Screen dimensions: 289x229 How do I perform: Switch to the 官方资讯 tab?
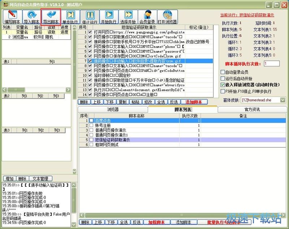252,109
